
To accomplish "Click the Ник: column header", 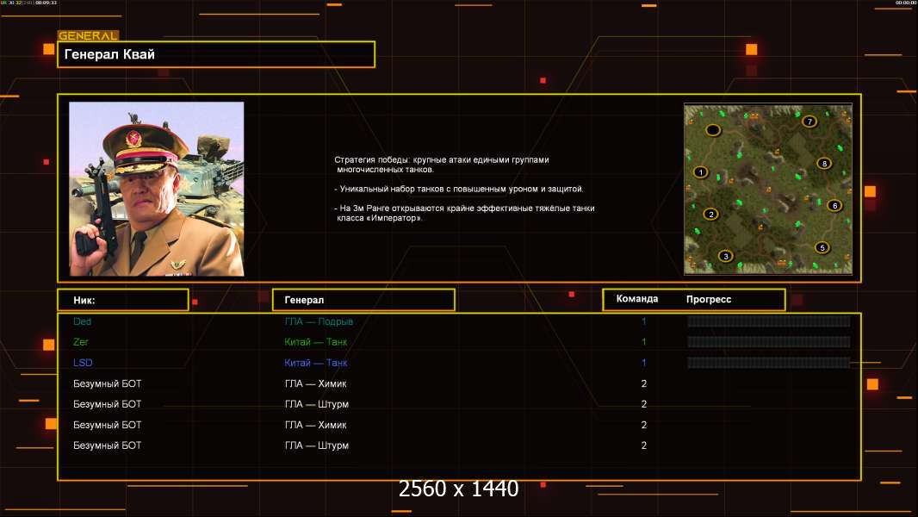I will tap(123, 300).
